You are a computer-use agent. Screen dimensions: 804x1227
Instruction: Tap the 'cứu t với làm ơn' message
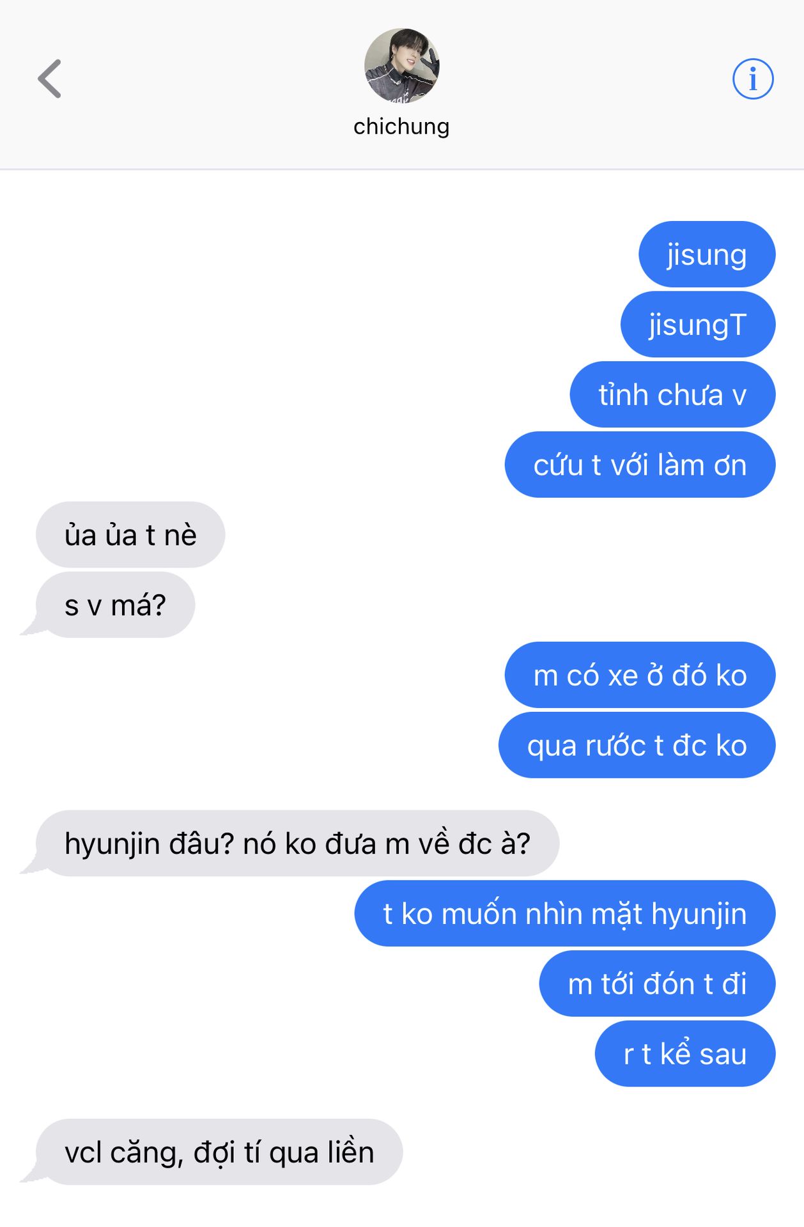640,465
